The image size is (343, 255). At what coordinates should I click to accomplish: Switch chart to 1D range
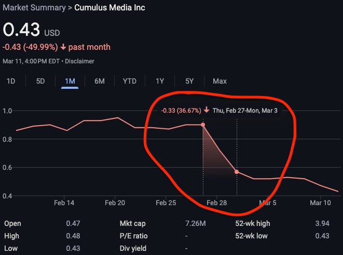click(11, 81)
